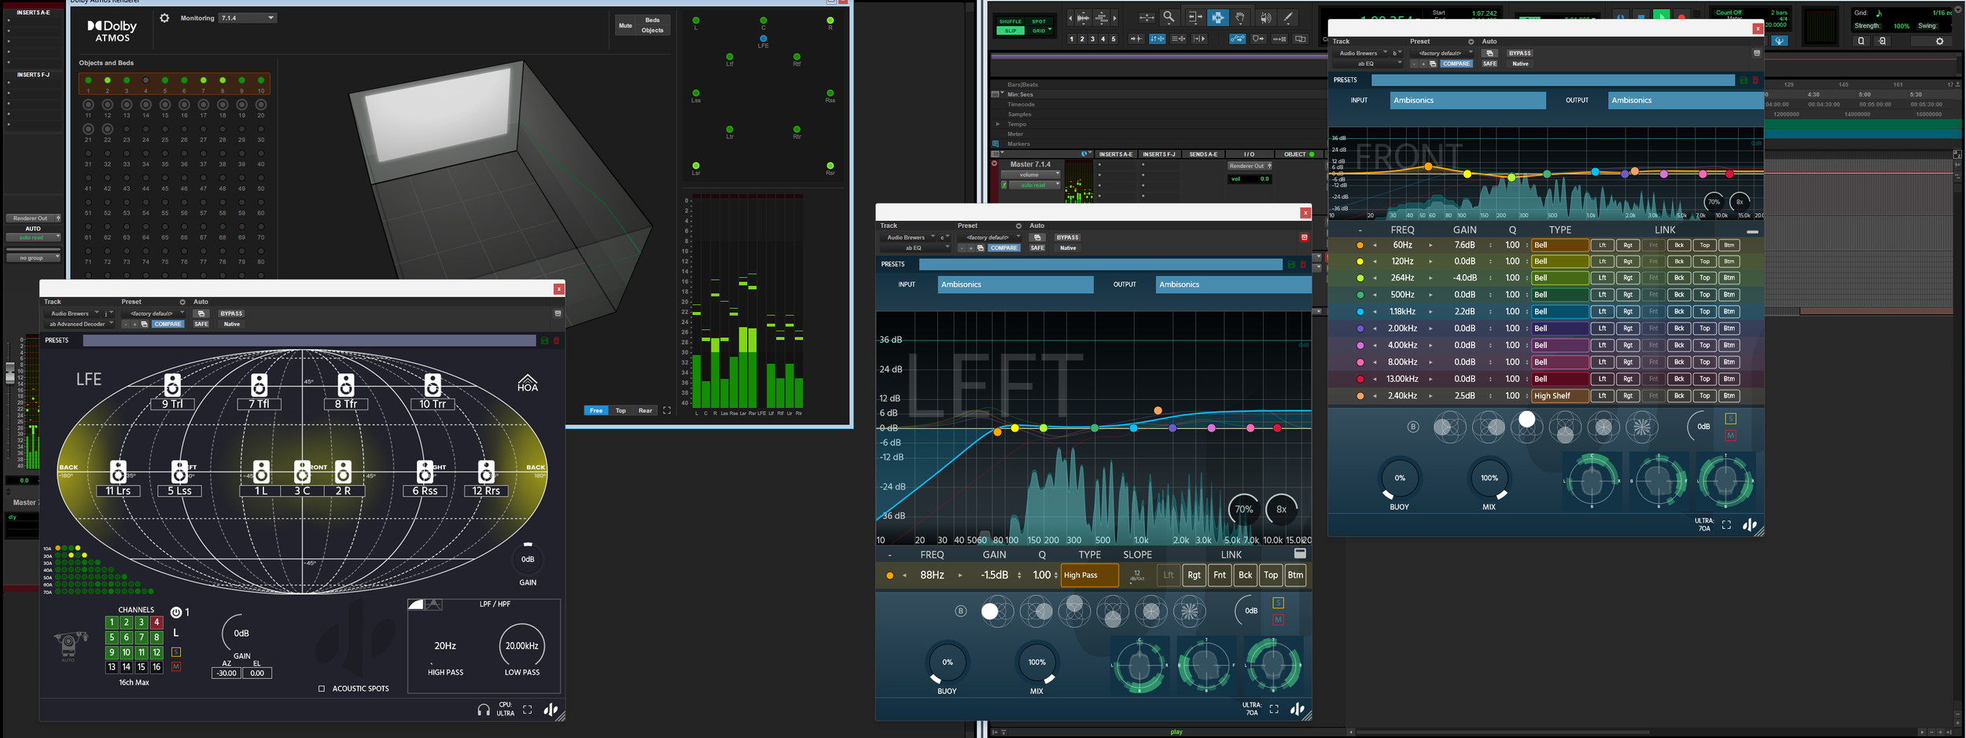Viewport: 1966px width, 738px height.
Task: Click the red Record transport button
Action: coord(1681,15)
